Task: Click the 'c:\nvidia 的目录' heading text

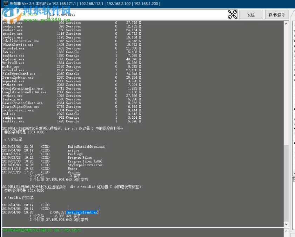Action: click(x=19, y=198)
